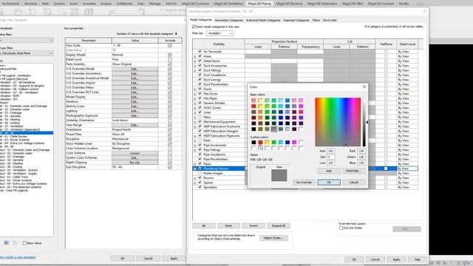Toggle Halftone checkbox for Air Terminals

pos(386,52)
